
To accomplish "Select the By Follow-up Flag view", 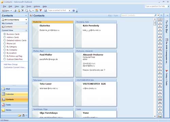I will [13, 56].
